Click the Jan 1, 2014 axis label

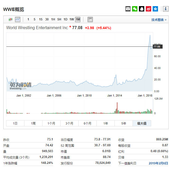point(115,95)
